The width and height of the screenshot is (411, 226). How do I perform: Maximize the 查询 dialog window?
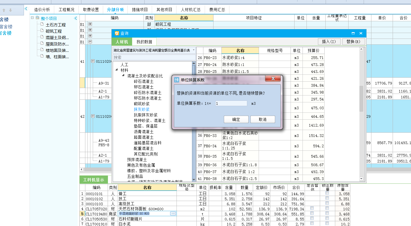tap(353, 33)
